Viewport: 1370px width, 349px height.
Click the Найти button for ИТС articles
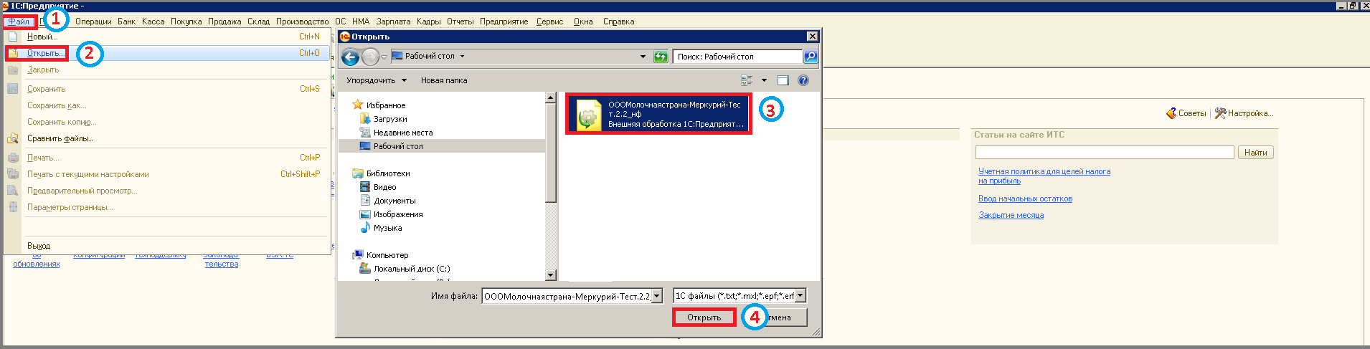coord(1255,153)
